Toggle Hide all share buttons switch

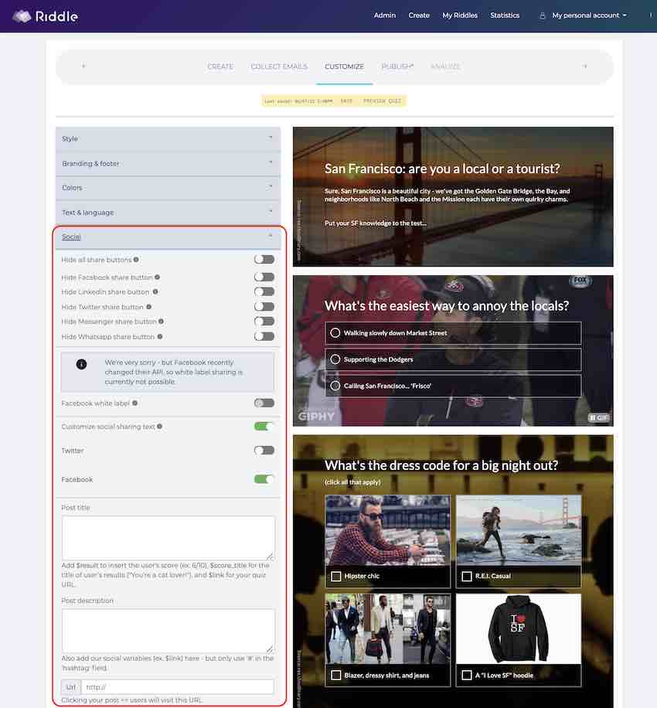point(264,259)
